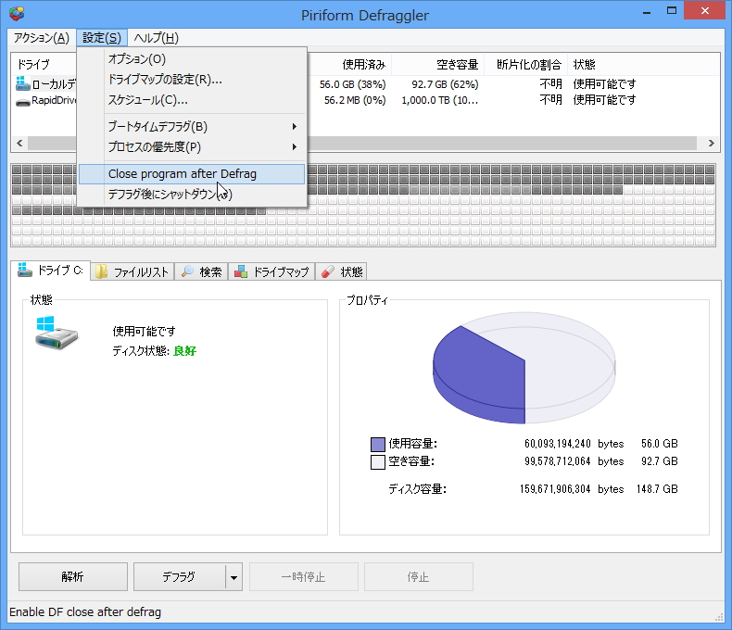
Task: Switch to the 状態 tab
Action: (x=341, y=271)
